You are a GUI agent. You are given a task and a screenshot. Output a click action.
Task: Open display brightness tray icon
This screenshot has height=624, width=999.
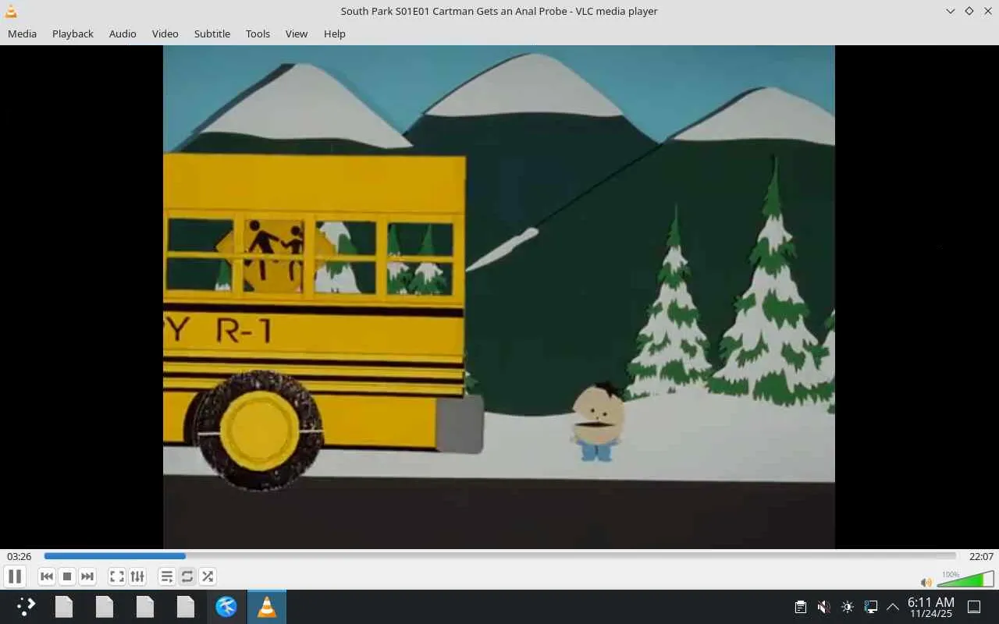848,607
